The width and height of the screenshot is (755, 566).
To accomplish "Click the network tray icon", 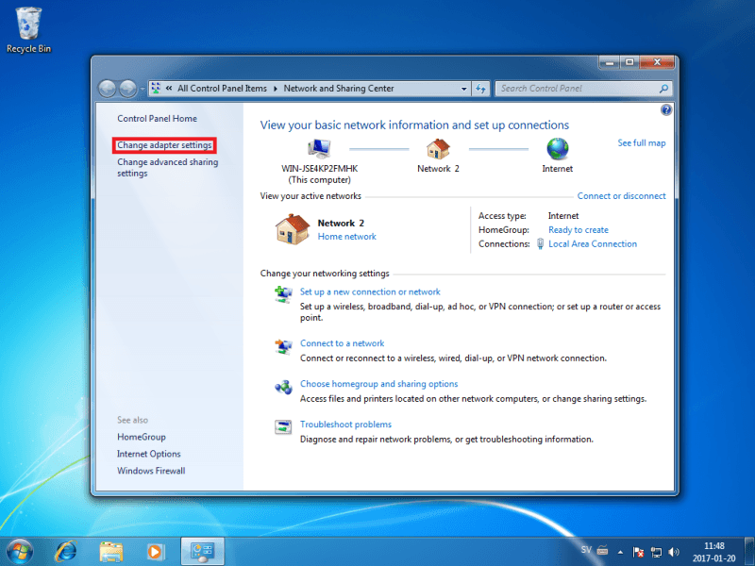I will pos(656,552).
